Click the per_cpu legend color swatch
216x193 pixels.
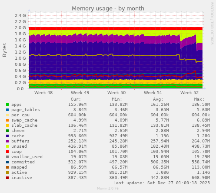coord(7,115)
